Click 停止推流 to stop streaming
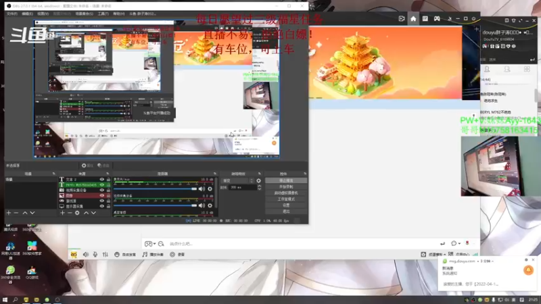This screenshot has height=304, width=541. point(286,180)
